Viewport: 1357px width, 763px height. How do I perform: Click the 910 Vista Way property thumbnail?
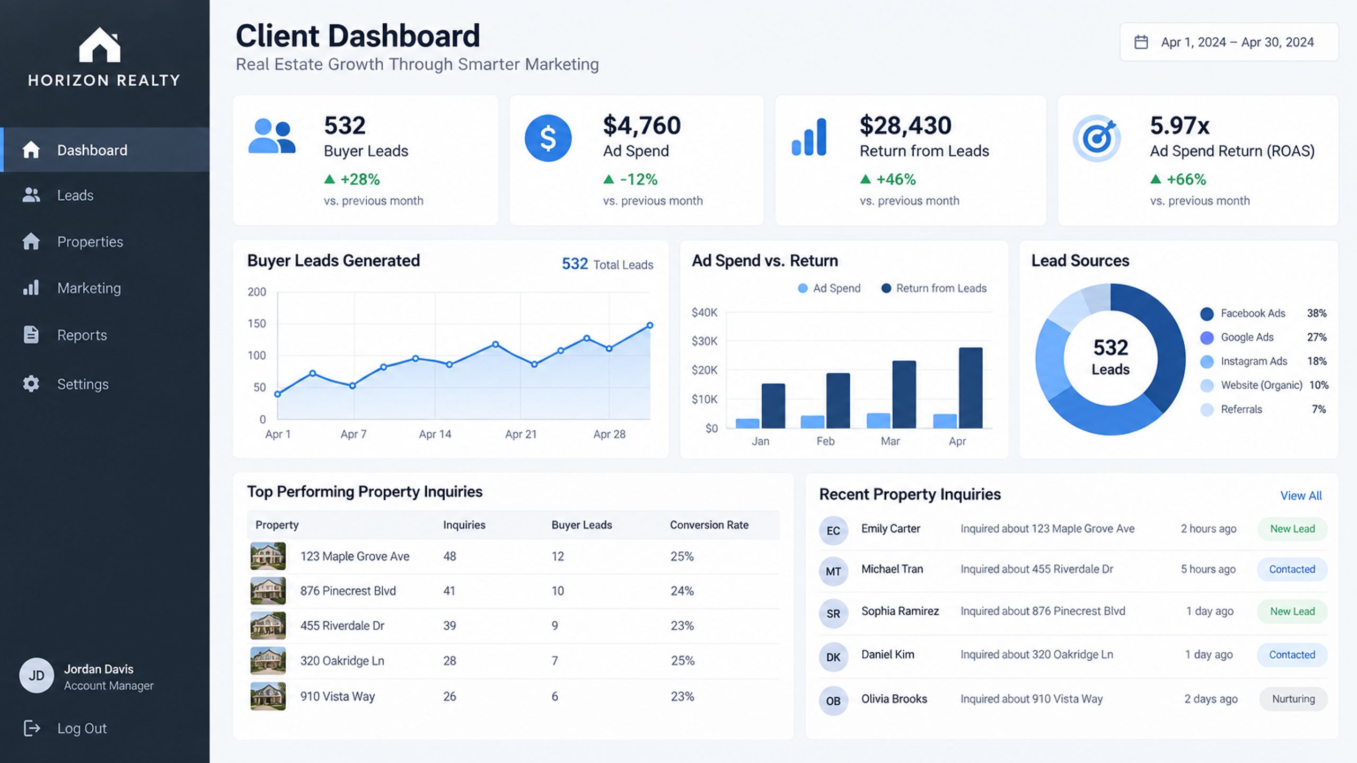268,696
